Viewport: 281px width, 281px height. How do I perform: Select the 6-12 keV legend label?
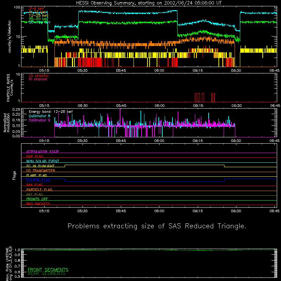click(38, 12)
